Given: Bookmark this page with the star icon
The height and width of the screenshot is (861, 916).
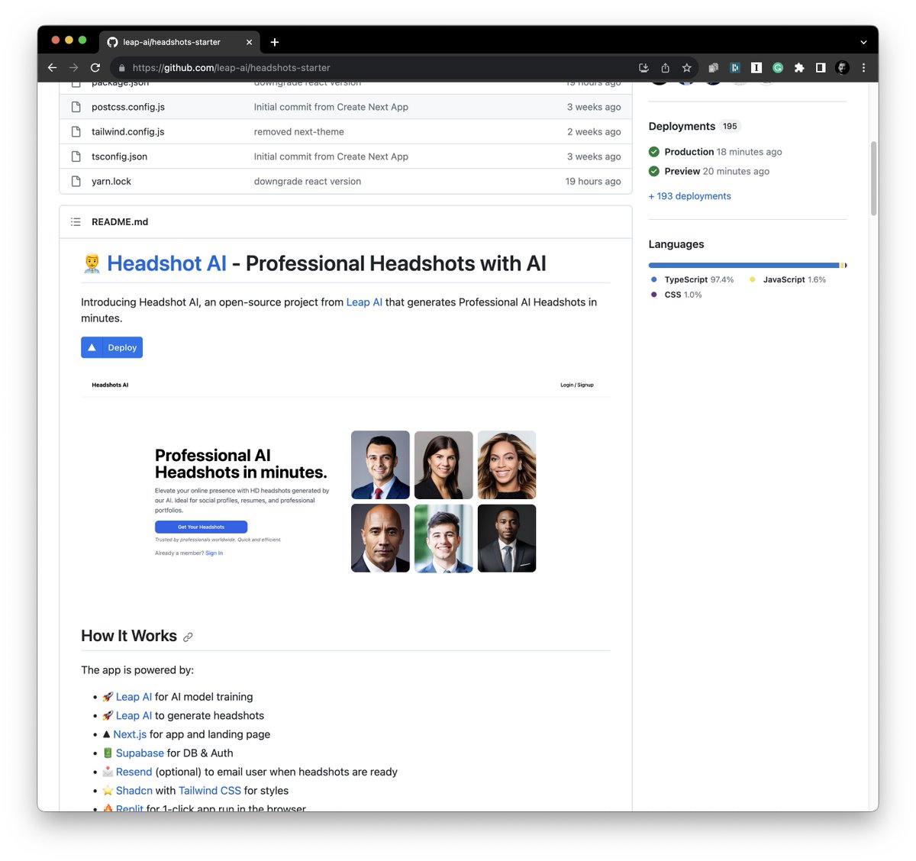Looking at the screenshot, I should [686, 68].
